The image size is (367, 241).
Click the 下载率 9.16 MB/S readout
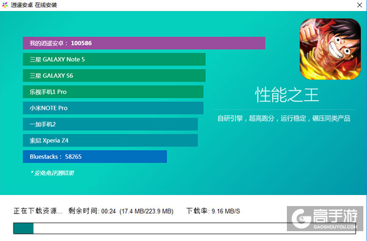(x=213, y=211)
